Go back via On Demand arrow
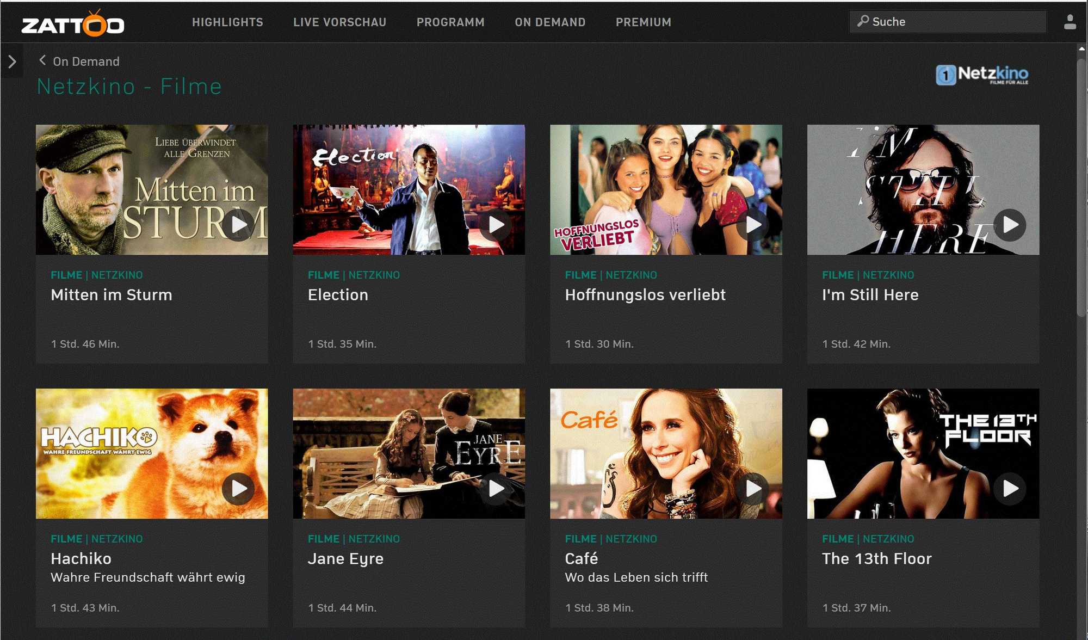 pos(42,60)
